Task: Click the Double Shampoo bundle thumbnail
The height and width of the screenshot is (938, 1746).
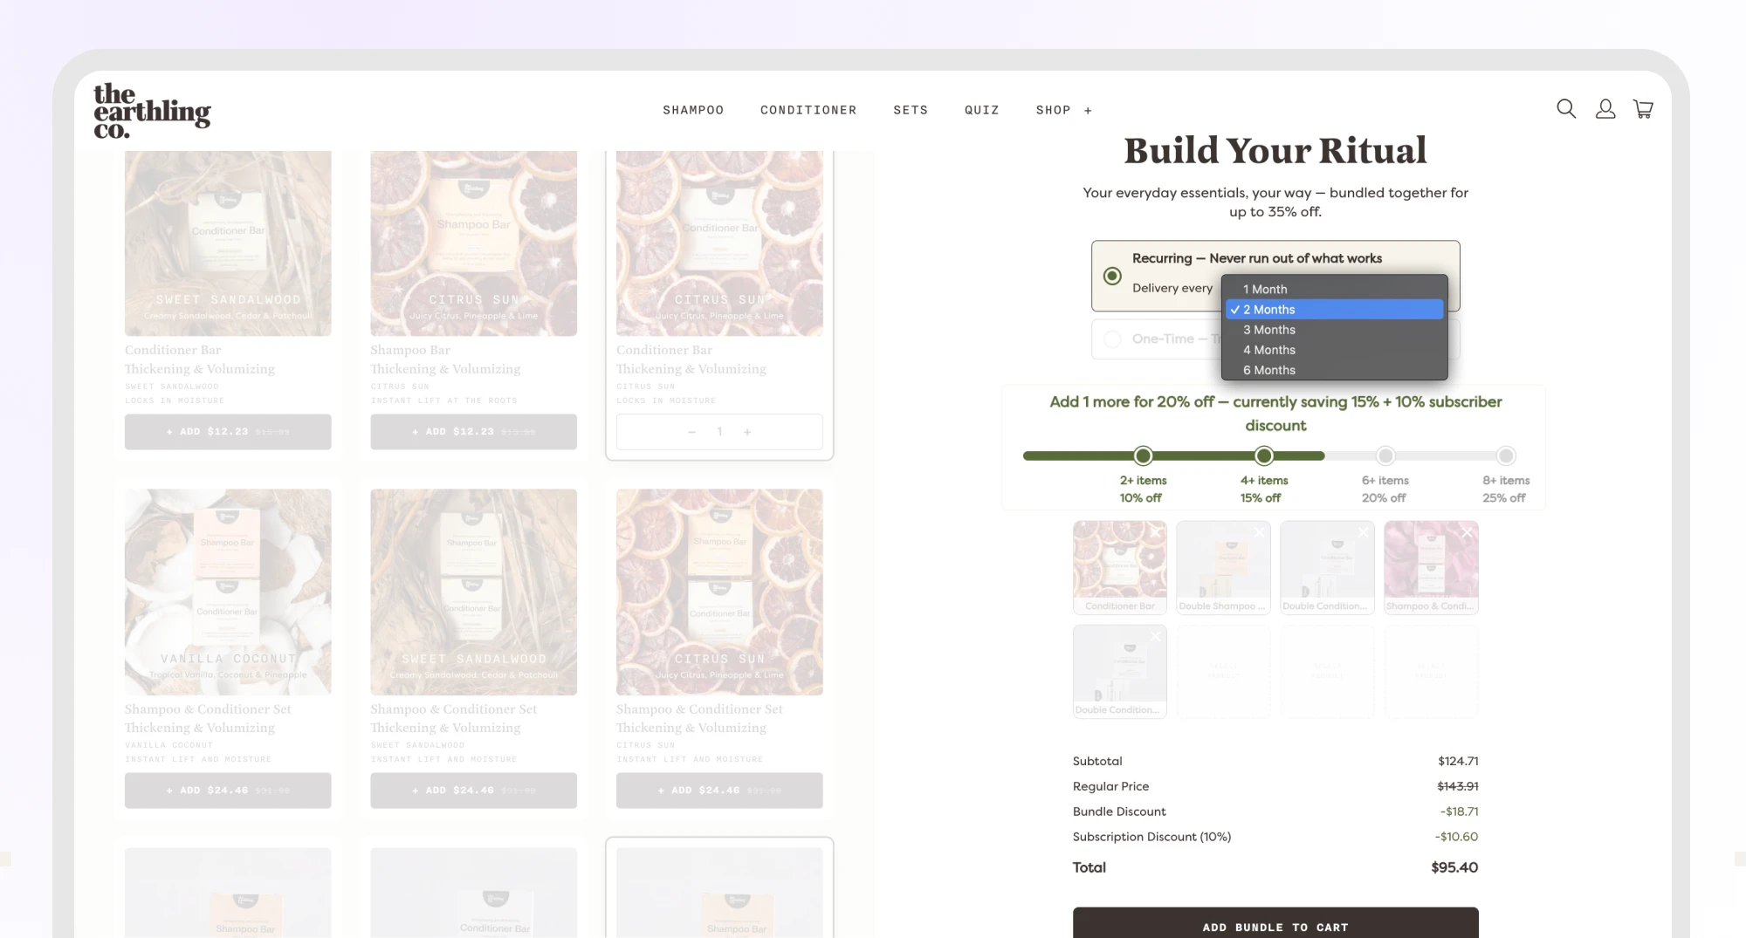Action: [x=1223, y=568]
